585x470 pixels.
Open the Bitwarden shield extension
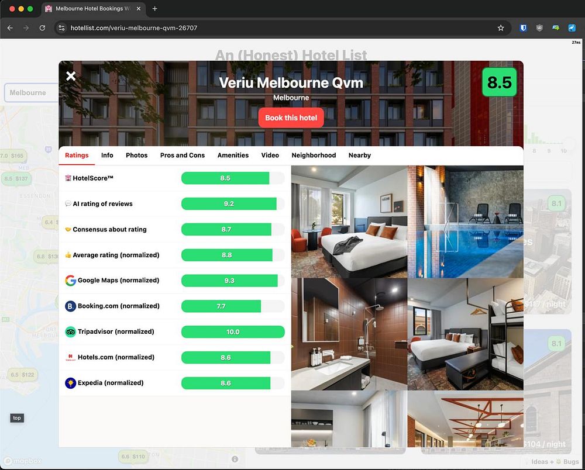click(523, 28)
